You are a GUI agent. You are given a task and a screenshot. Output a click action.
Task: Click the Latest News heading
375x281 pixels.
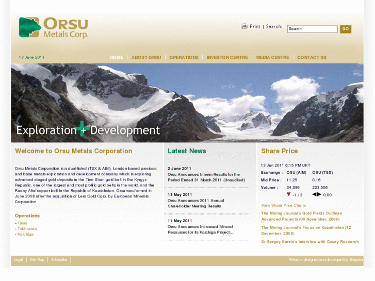point(187,151)
